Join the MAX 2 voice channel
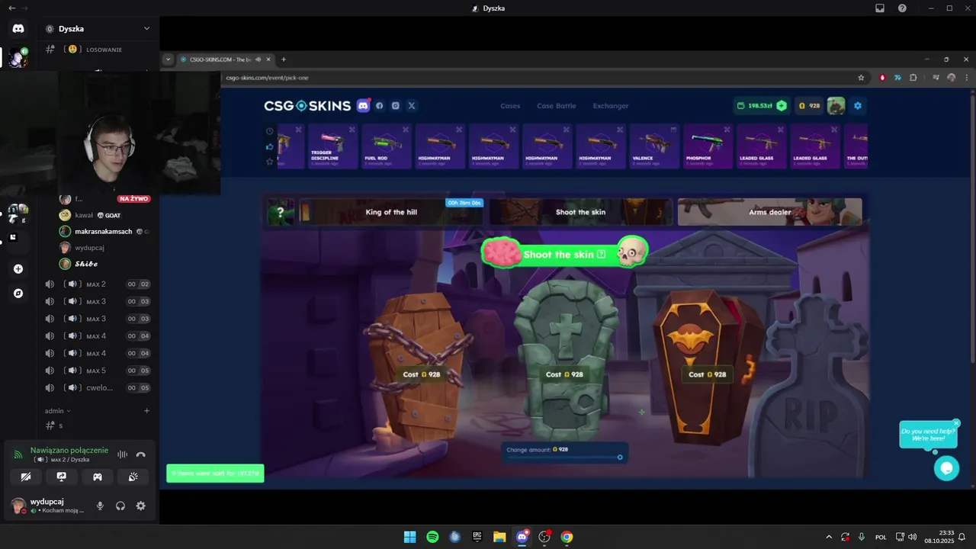This screenshot has height=549, width=976. (x=98, y=284)
